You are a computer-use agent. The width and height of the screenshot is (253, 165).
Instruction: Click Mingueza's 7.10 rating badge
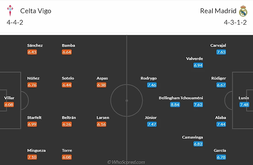coord(32,157)
